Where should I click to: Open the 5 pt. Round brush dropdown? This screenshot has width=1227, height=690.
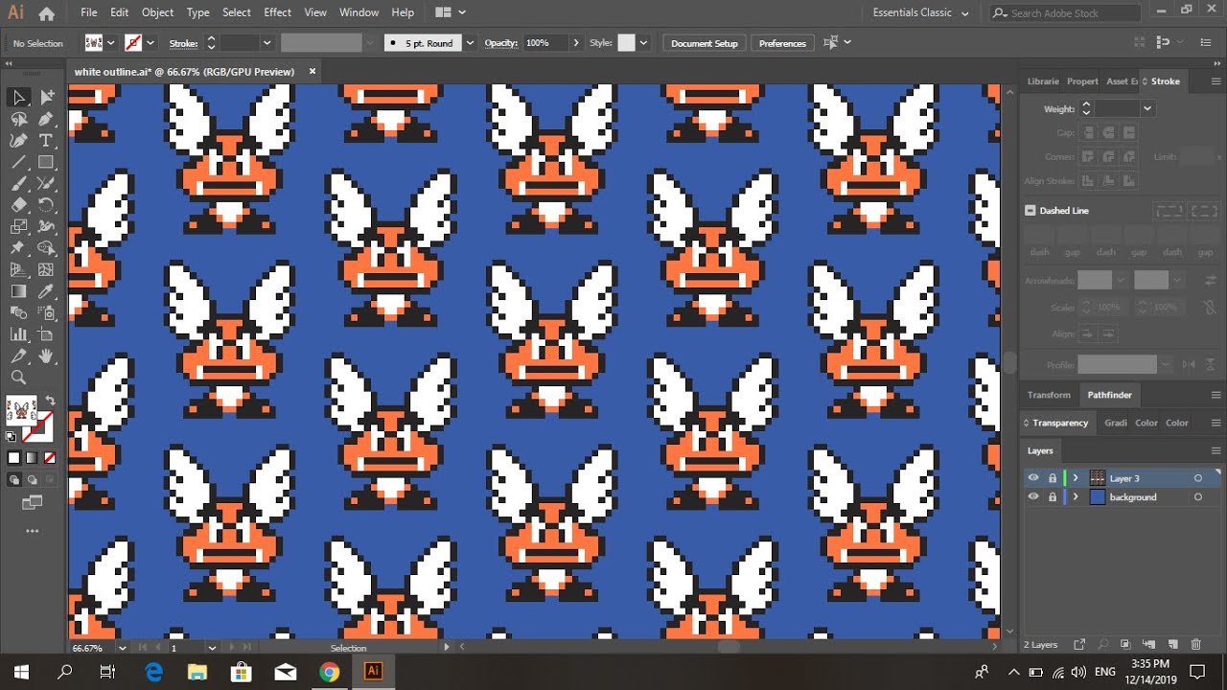(470, 43)
